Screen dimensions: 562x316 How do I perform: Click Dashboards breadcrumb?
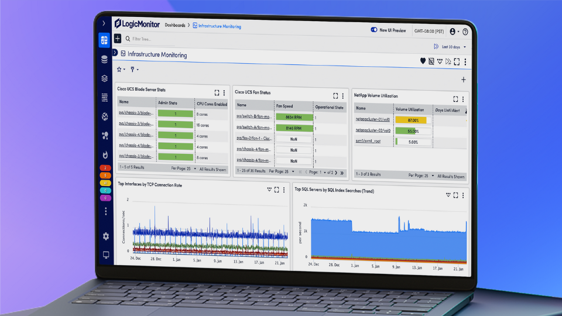175,25
